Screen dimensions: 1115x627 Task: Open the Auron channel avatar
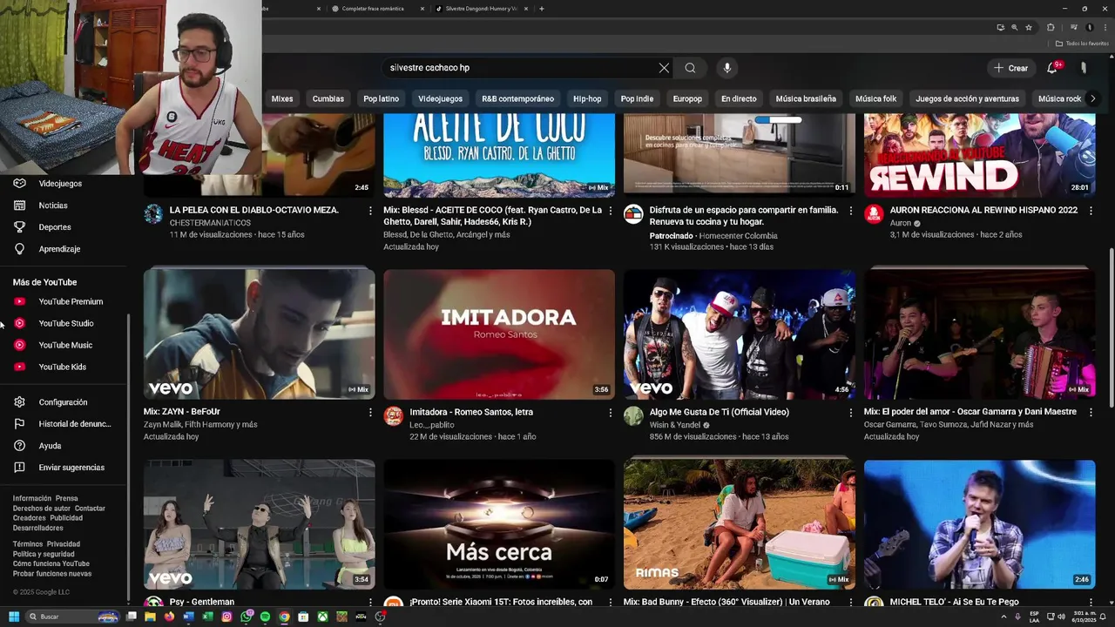pos(874,214)
